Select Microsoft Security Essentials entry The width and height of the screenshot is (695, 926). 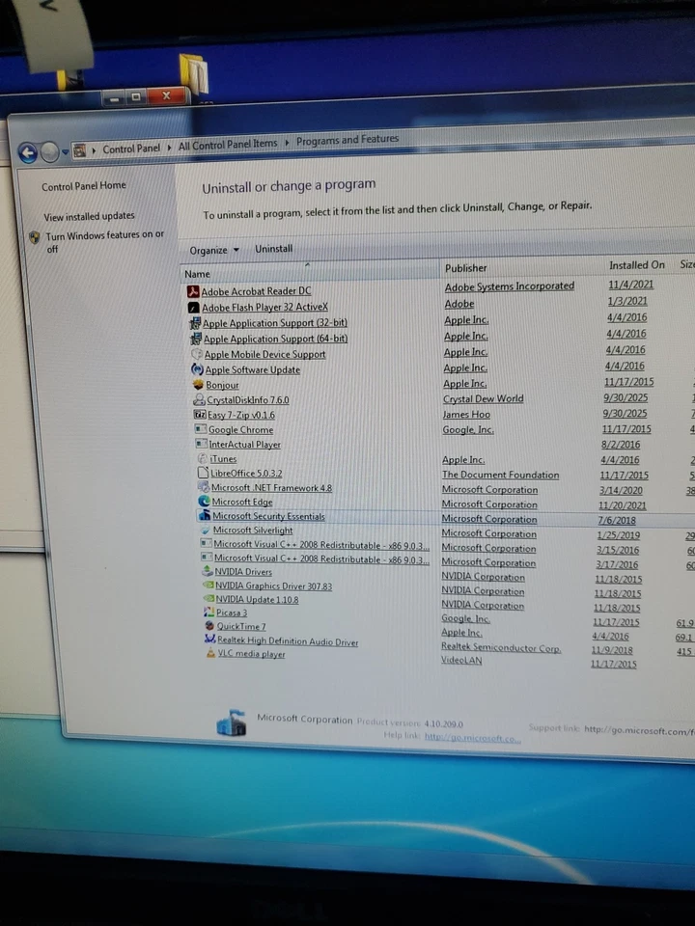[x=269, y=516]
